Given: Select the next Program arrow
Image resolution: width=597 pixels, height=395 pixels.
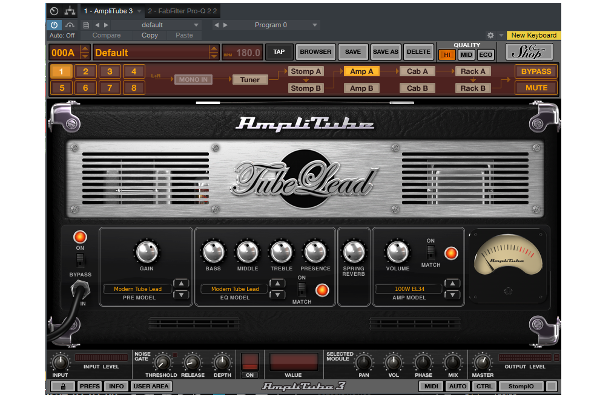Looking at the screenshot, I should 225,25.
